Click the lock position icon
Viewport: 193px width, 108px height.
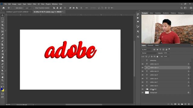pos(152,57)
